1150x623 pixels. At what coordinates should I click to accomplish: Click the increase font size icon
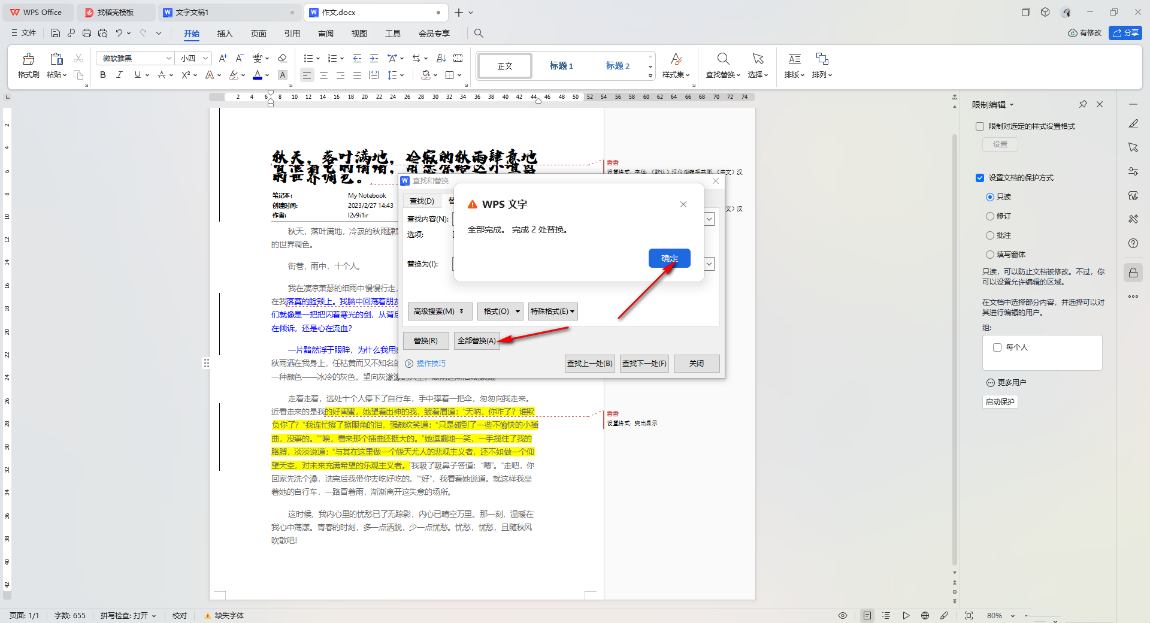(x=223, y=58)
